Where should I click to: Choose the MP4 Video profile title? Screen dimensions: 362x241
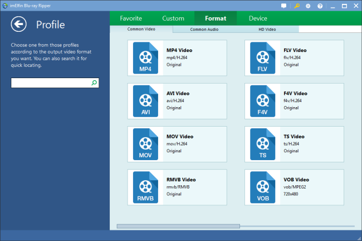pos(179,50)
